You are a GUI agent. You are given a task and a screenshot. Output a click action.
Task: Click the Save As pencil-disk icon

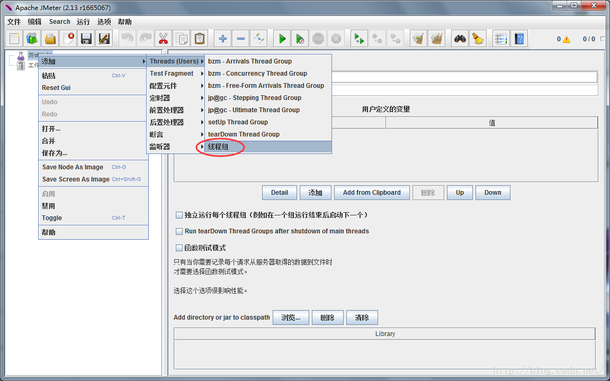pos(104,39)
